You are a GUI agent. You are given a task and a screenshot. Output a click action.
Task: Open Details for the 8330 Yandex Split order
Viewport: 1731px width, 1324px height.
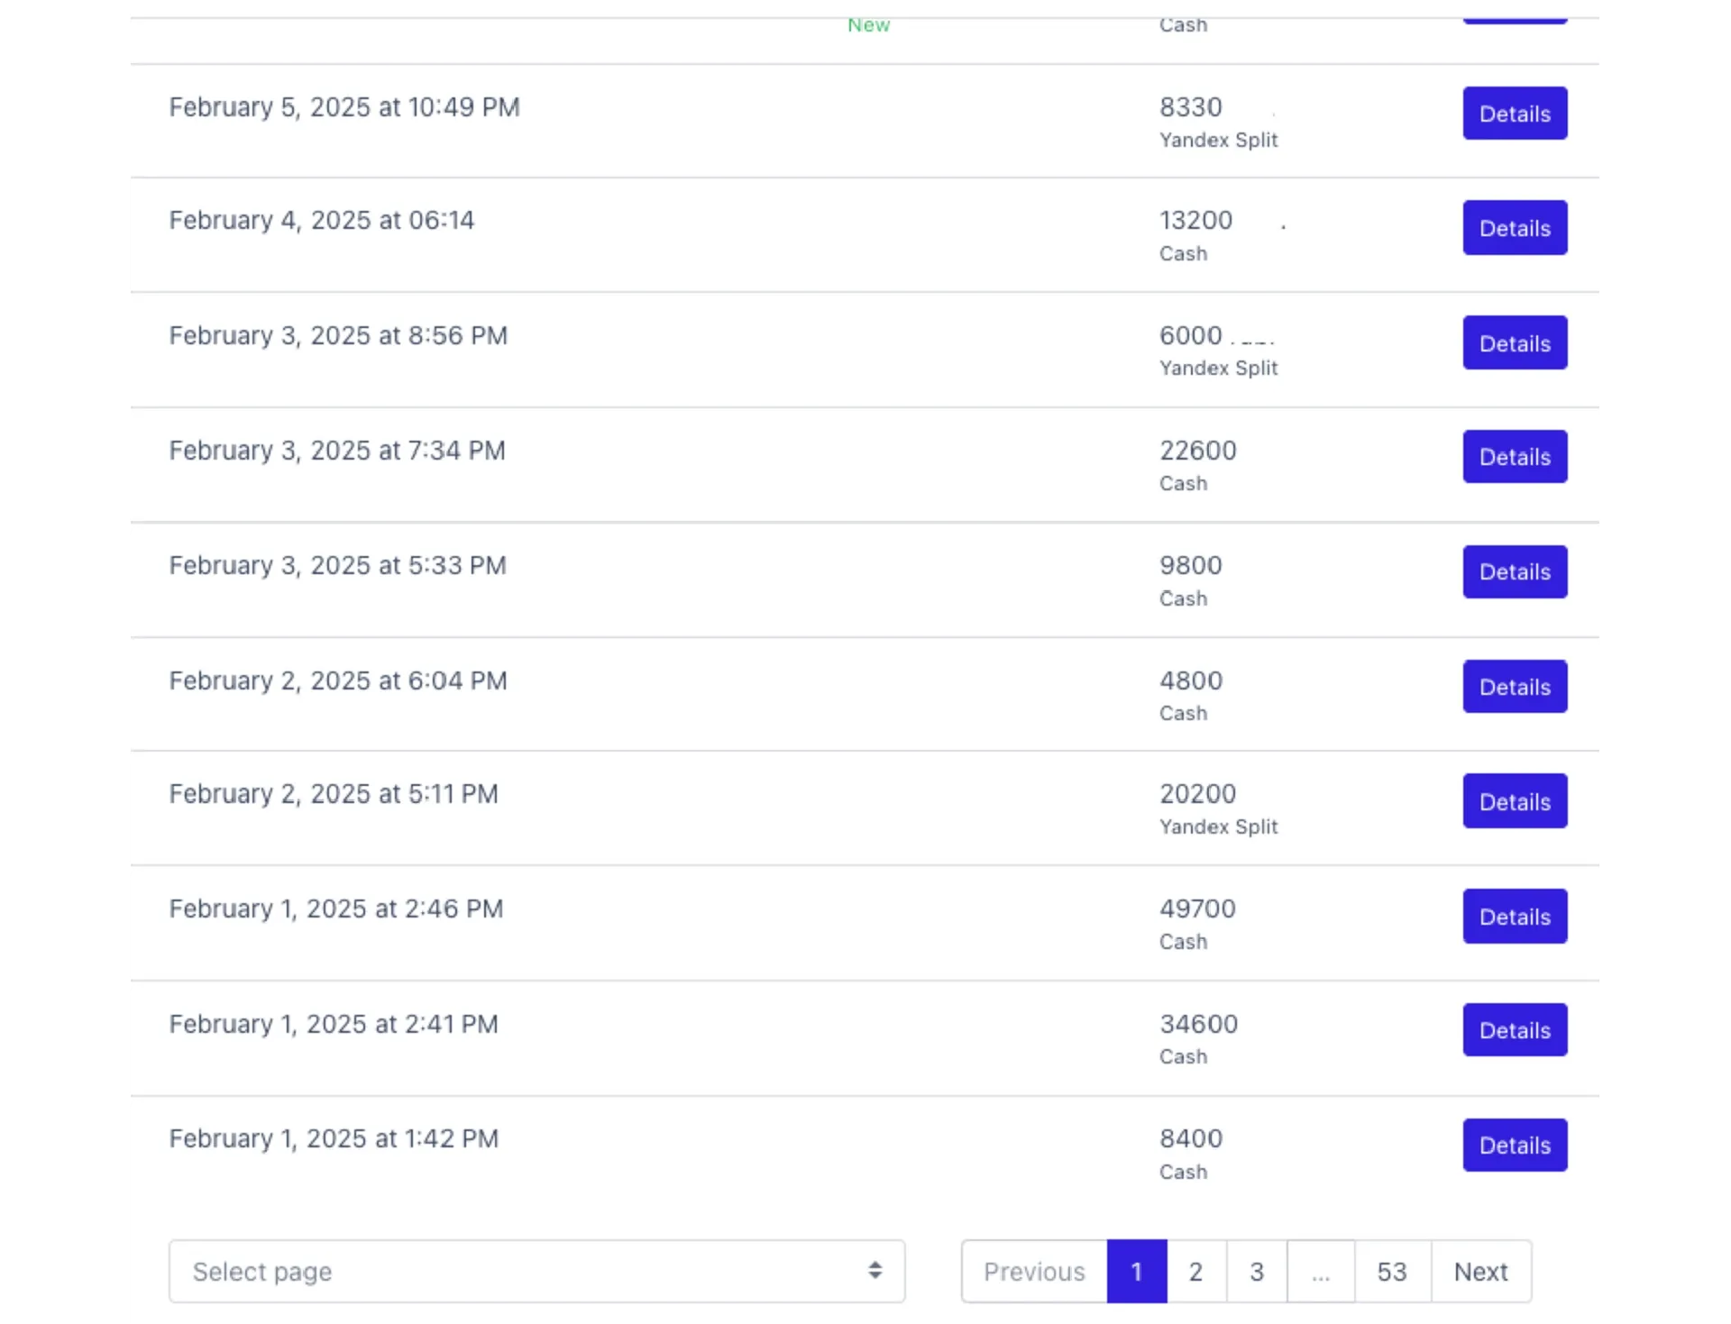(1514, 114)
